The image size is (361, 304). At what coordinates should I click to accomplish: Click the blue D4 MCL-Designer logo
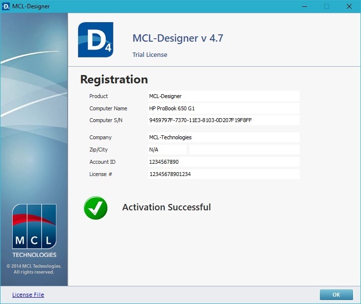[x=96, y=40]
